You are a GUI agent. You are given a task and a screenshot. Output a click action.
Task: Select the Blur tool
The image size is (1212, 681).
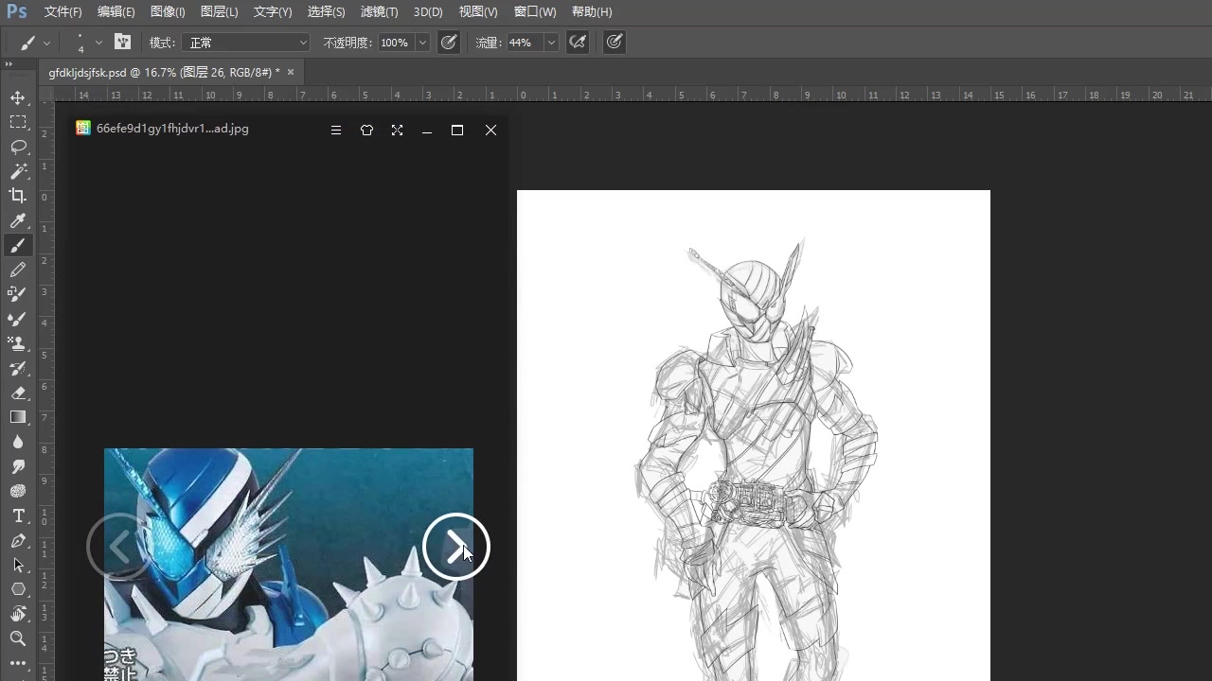[x=18, y=442]
